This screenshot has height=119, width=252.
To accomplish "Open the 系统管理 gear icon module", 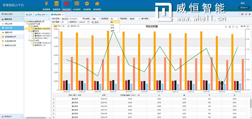I will 87,6.
